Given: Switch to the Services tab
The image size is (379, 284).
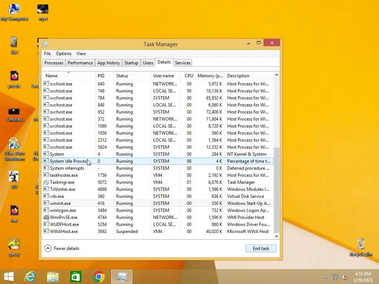Looking at the screenshot, I should tap(183, 63).
